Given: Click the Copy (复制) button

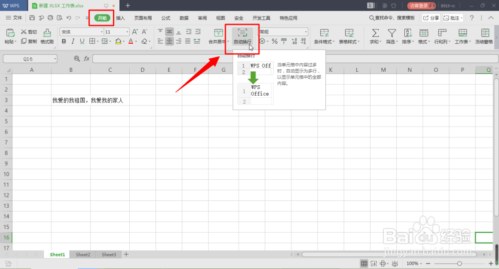Looking at the screenshot, I should tap(29, 41).
